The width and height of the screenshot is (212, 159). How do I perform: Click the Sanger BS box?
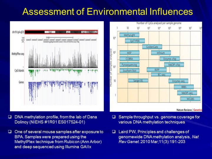coord(138,80)
